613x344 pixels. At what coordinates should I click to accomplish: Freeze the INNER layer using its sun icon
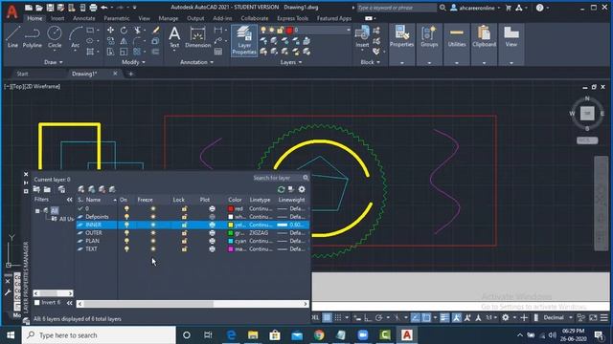click(153, 226)
